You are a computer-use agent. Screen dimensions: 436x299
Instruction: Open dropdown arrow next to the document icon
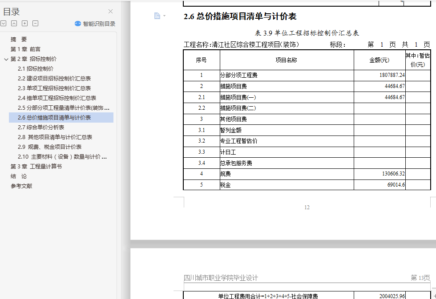164,16
